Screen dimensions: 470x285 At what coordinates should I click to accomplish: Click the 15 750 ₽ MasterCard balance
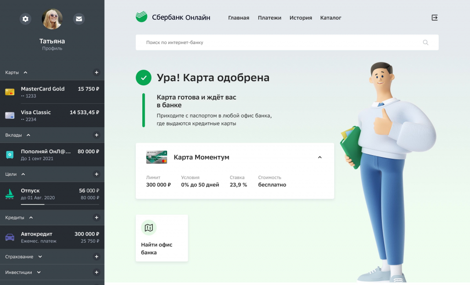89,89
